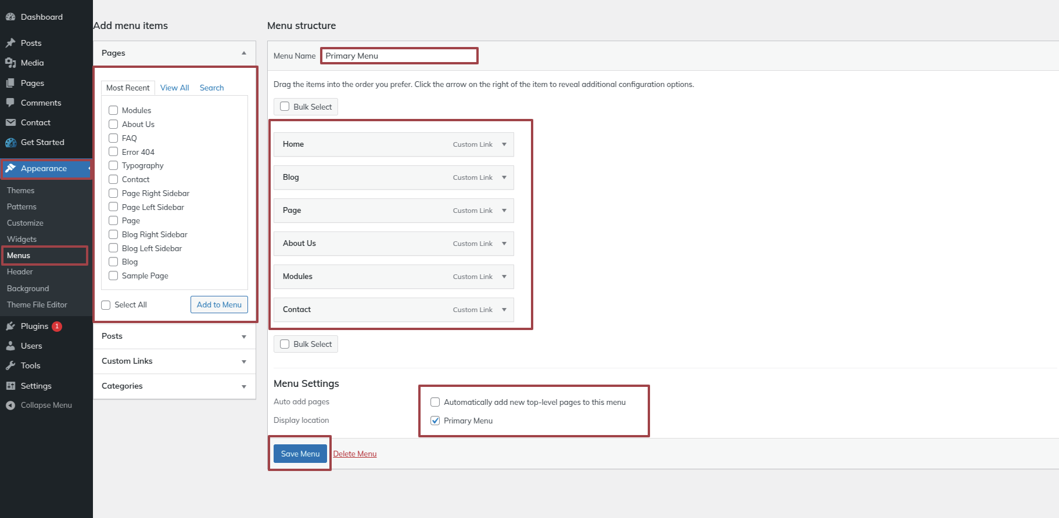Image resolution: width=1059 pixels, height=518 pixels.
Task: Click the Delete Menu link
Action: coord(355,454)
